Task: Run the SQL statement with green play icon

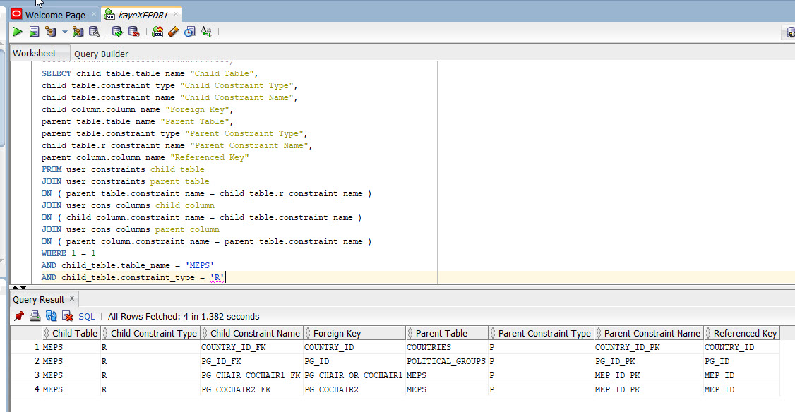Action: [17, 32]
